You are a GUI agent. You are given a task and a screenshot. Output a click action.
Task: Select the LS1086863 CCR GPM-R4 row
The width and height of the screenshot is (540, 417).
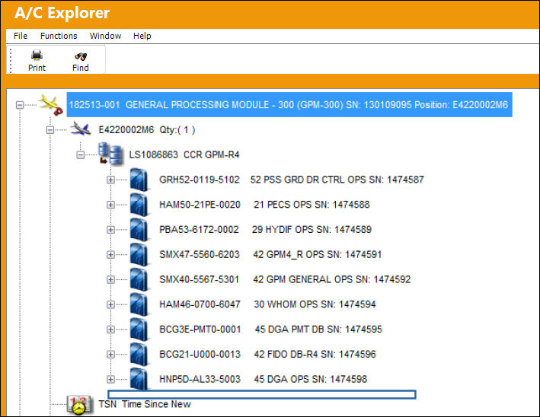tap(184, 154)
